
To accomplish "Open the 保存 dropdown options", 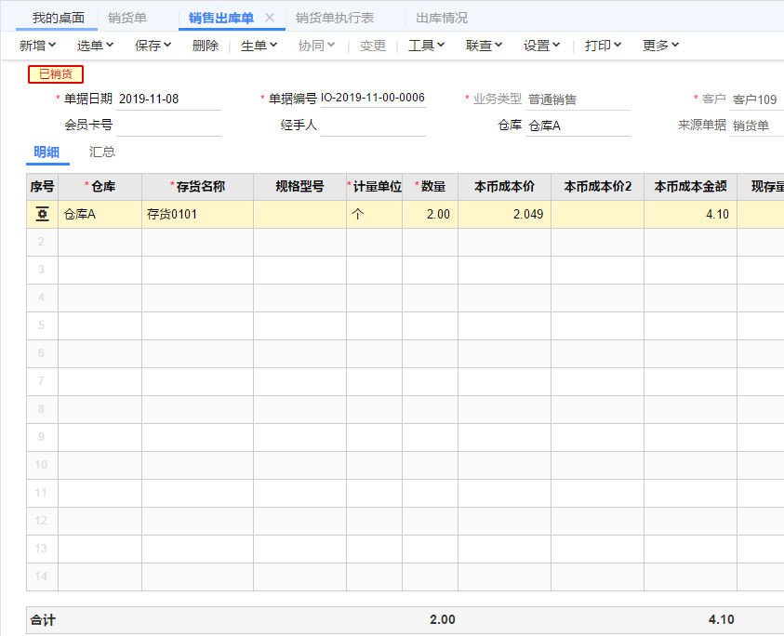I will (x=153, y=45).
